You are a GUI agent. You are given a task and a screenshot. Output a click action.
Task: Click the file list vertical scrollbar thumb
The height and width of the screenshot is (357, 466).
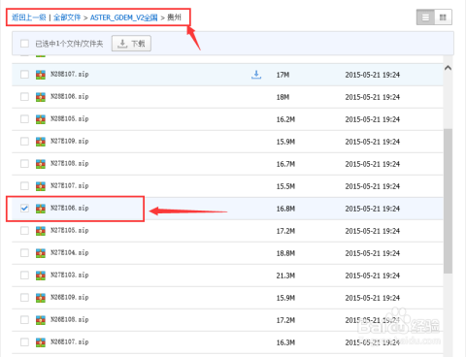(448, 201)
